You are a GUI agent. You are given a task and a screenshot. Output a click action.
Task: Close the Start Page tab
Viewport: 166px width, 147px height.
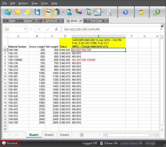(x=106, y=21)
